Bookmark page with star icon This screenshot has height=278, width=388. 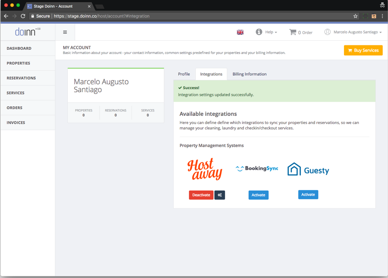click(355, 16)
